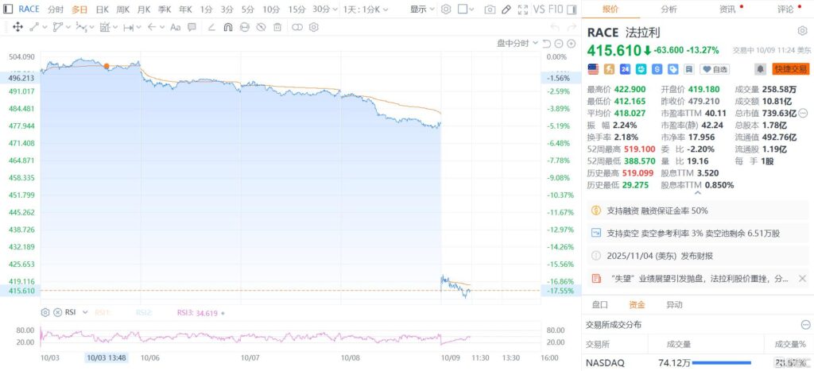Image resolution: width=814 pixels, height=371 pixels.
Task: Click the 快捷交易 quick trade button
Action: (790, 69)
